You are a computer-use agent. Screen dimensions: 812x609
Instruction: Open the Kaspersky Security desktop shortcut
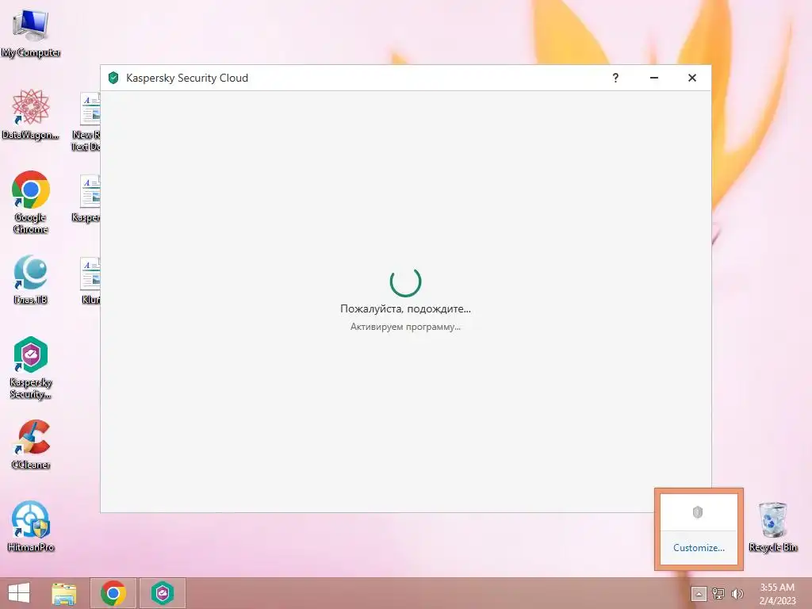pyautogui.click(x=31, y=367)
